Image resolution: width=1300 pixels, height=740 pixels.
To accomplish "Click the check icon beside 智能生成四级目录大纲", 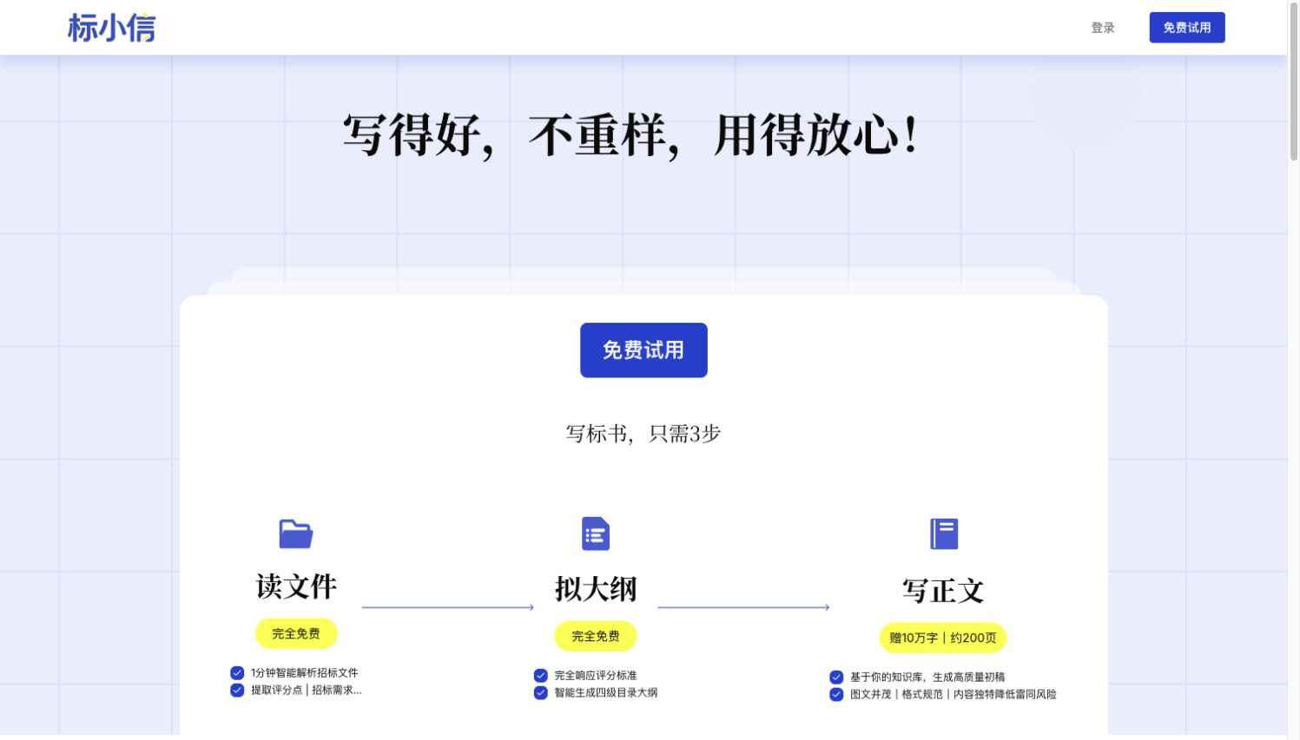I will point(540,692).
